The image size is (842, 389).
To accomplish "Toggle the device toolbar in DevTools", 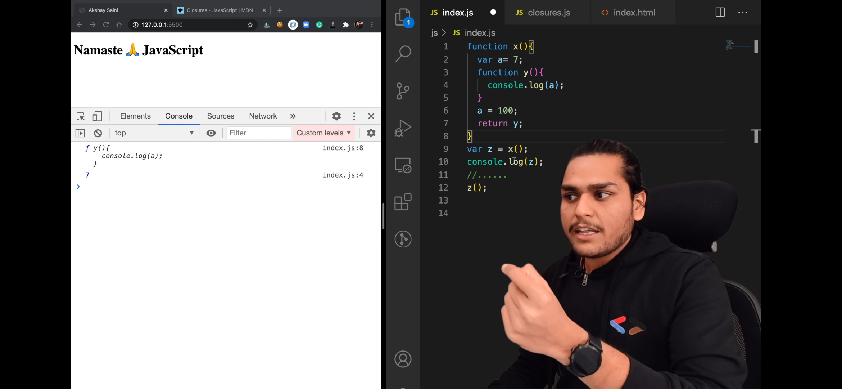I will click(x=97, y=116).
